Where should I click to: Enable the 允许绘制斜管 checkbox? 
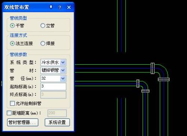(x=12, y=103)
